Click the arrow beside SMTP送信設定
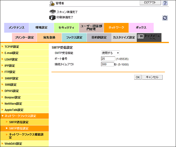The height and width of the screenshot is (147, 176). point(7,122)
